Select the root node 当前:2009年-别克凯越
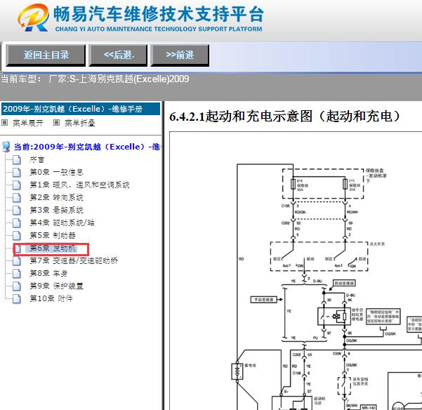The height and width of the screenshot is (410, 422). point(87,147)
